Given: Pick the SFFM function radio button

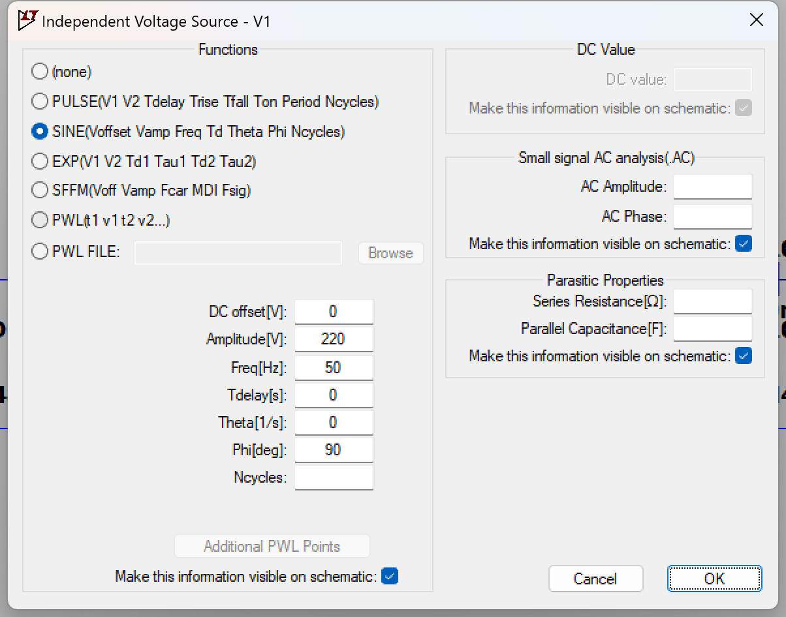Looking at the screenshot, I should click(x=40, y=190).
